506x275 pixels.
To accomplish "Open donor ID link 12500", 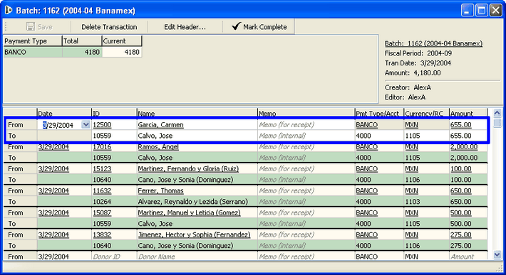I will (102, 125).
